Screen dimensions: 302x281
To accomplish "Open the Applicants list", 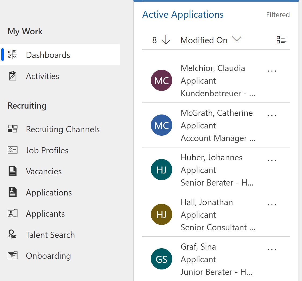I will pos(45,213).
